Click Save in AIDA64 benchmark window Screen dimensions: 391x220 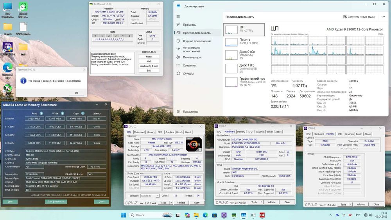click(10, 202)
